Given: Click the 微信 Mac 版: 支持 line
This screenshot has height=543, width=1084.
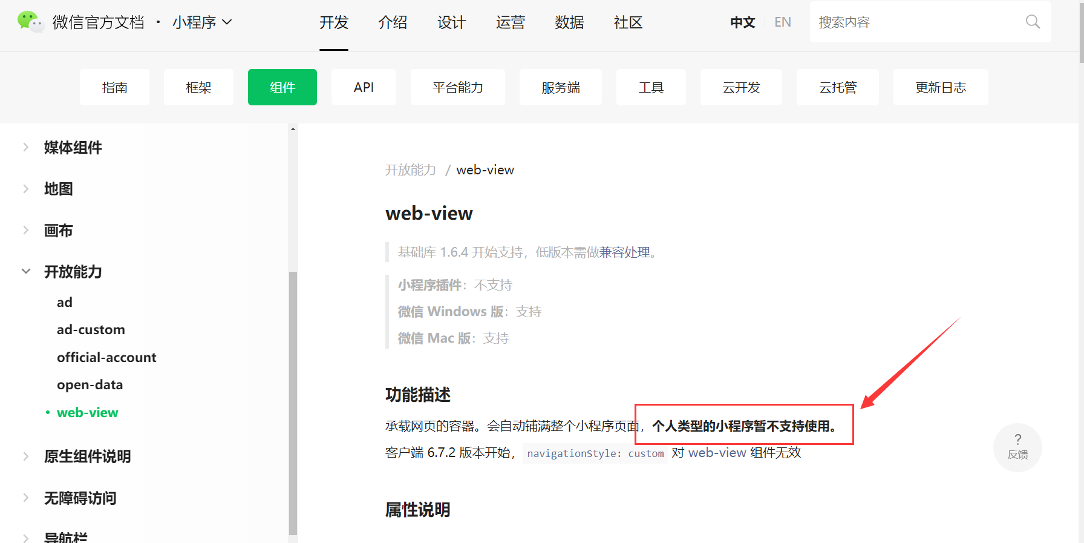Looking at the screenshot, I should 453,338.
